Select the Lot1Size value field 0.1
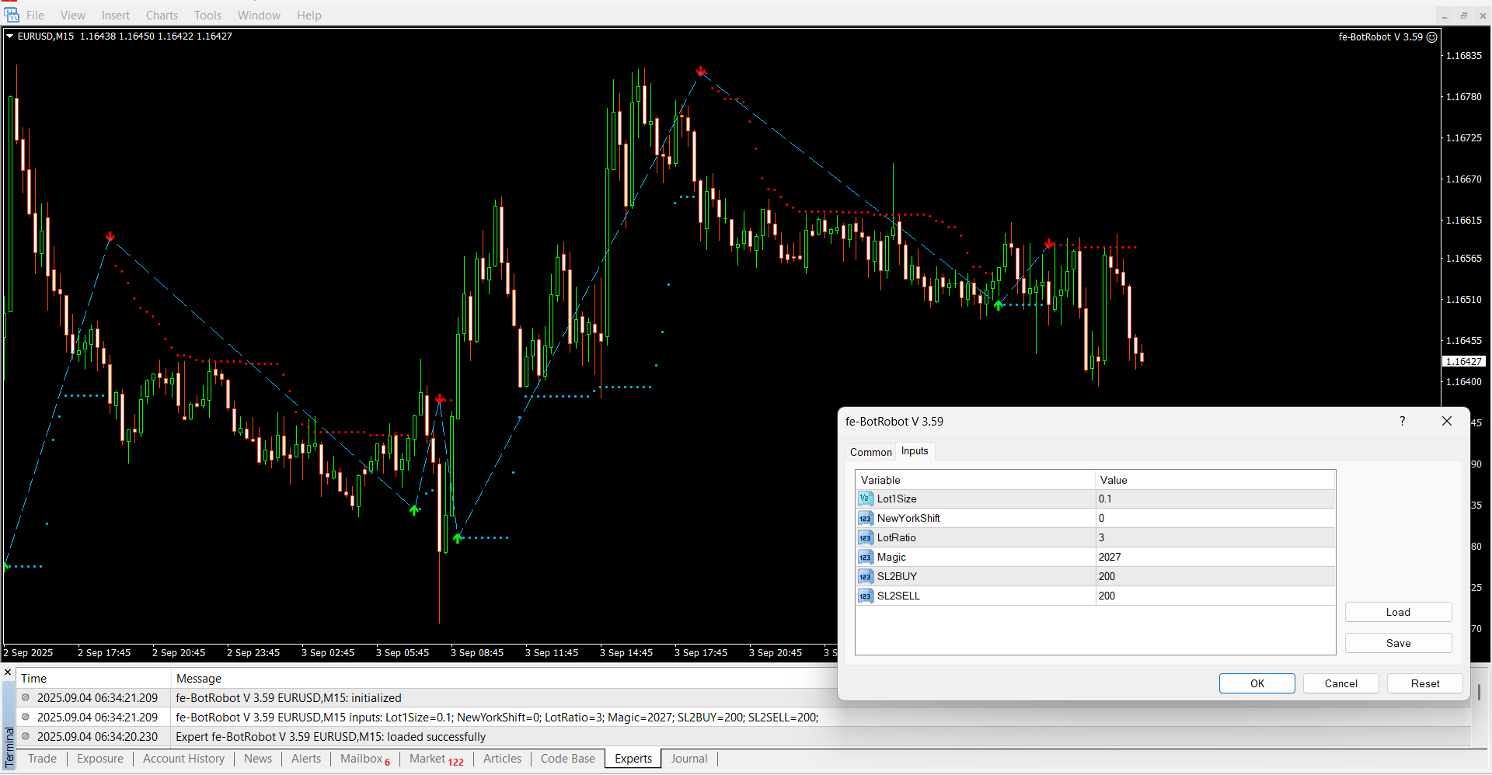The image size is (1492, 775). [1214, 499]
